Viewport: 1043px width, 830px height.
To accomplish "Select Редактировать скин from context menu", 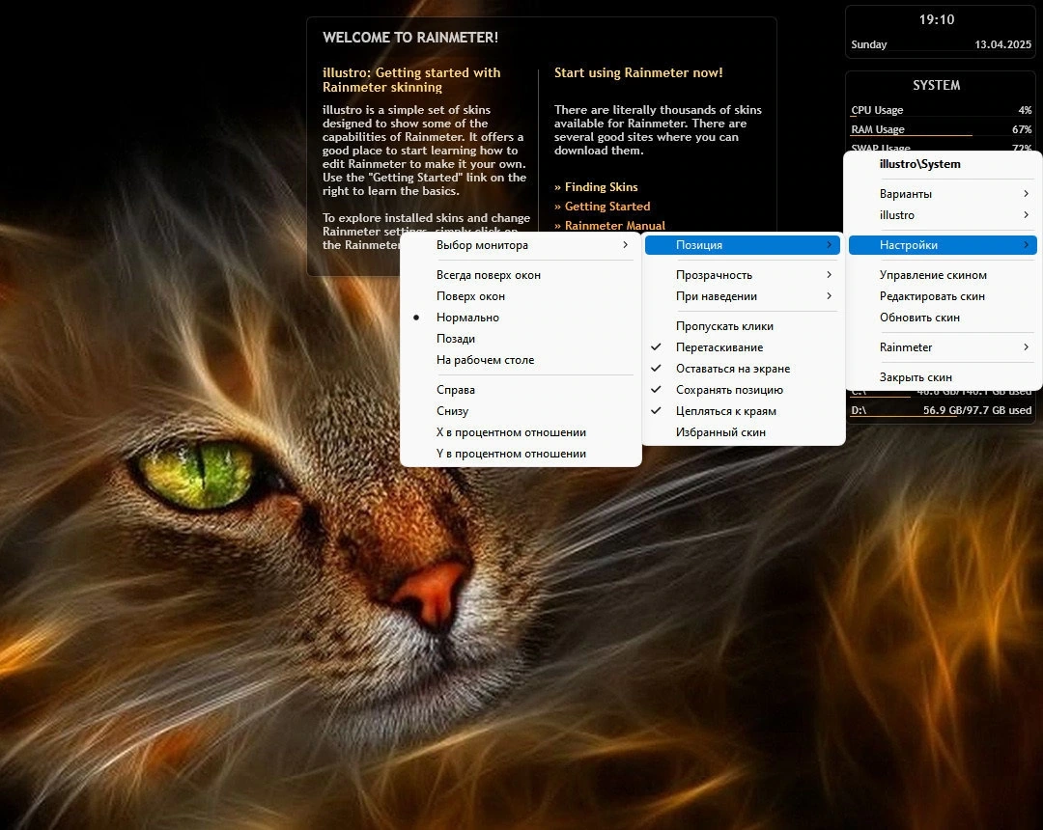I will point(943,295).
